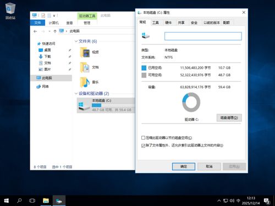Click the gray free space color swatch

coord(144,75)
